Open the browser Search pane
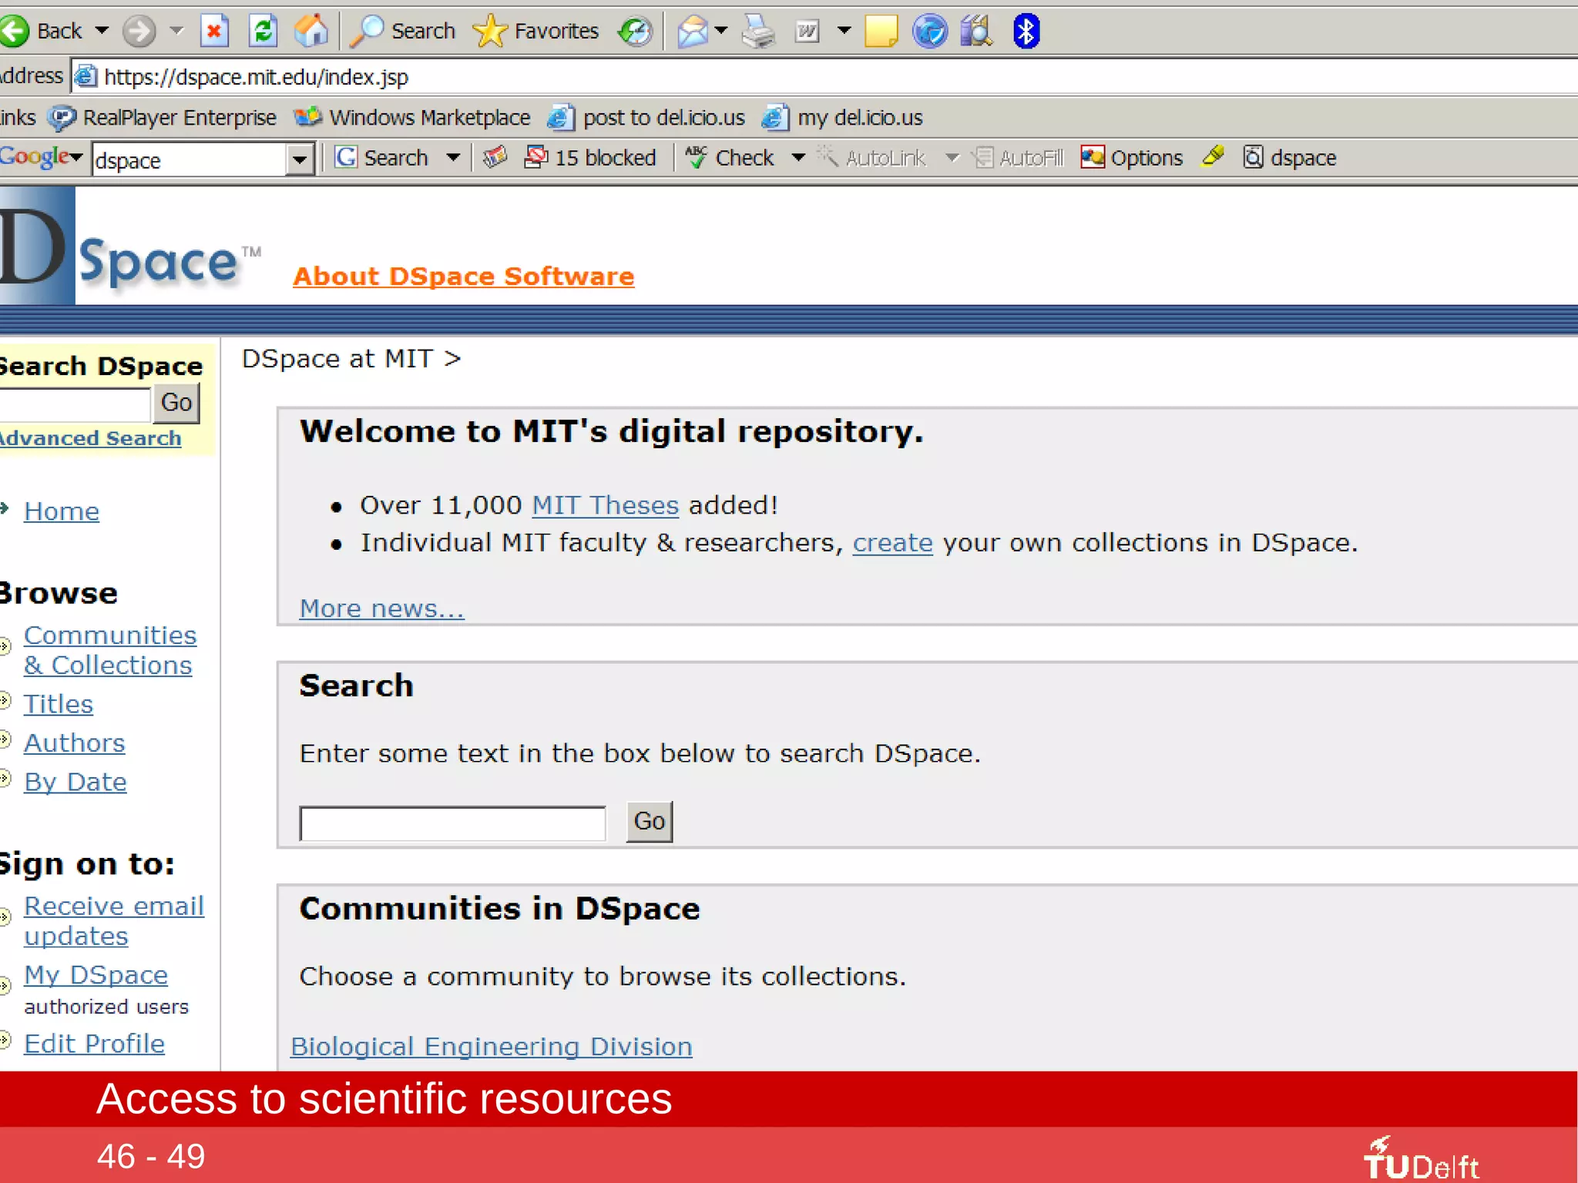 pyautogui.click(x=403, y=32)
